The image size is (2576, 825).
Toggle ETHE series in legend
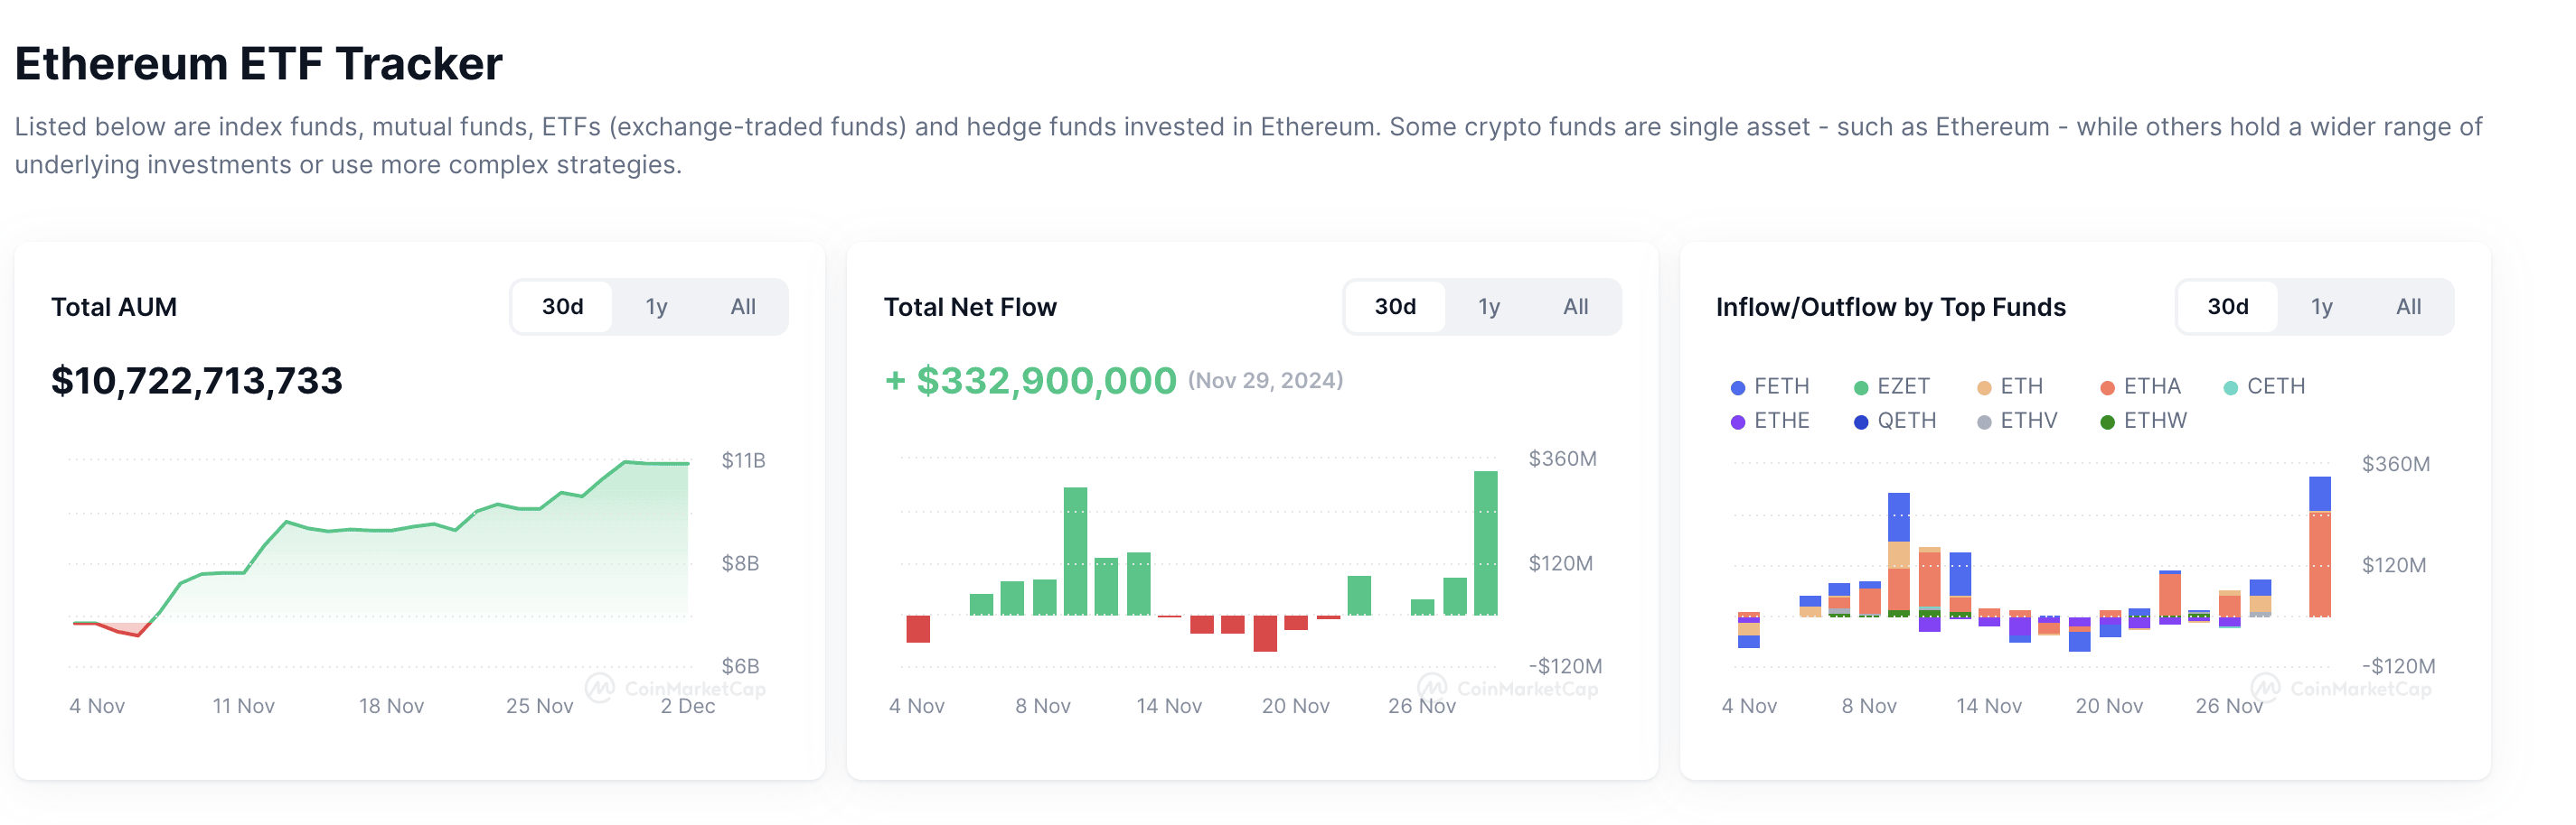click(x=1770, y=421)
